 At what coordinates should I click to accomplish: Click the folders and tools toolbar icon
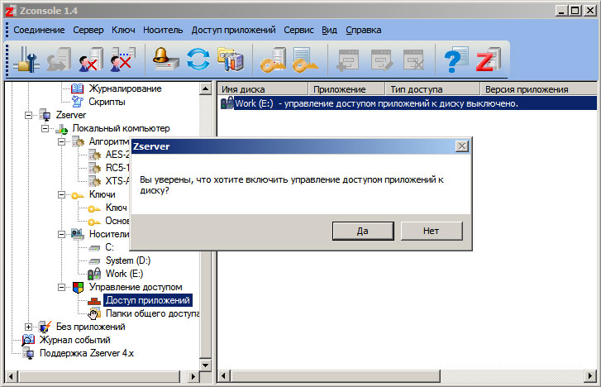pyautogui.click(x=231, y=60)
